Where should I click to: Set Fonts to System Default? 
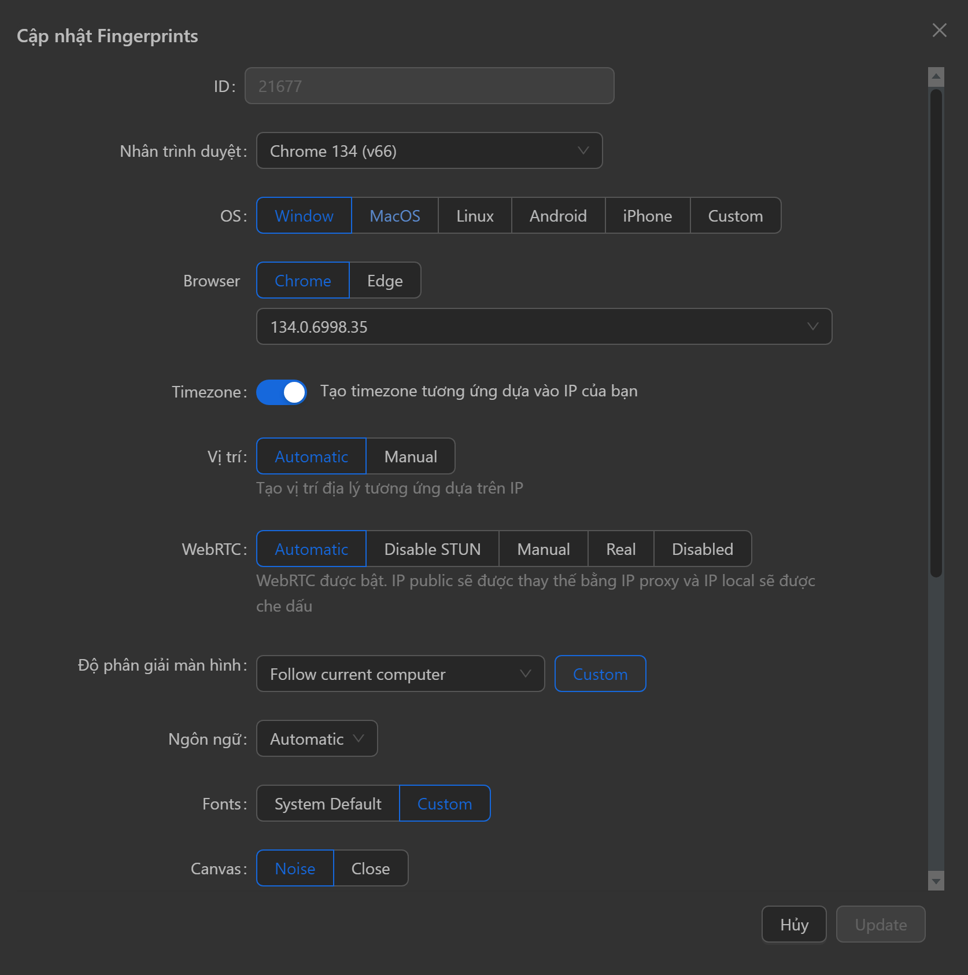click(x=327, y=803)
